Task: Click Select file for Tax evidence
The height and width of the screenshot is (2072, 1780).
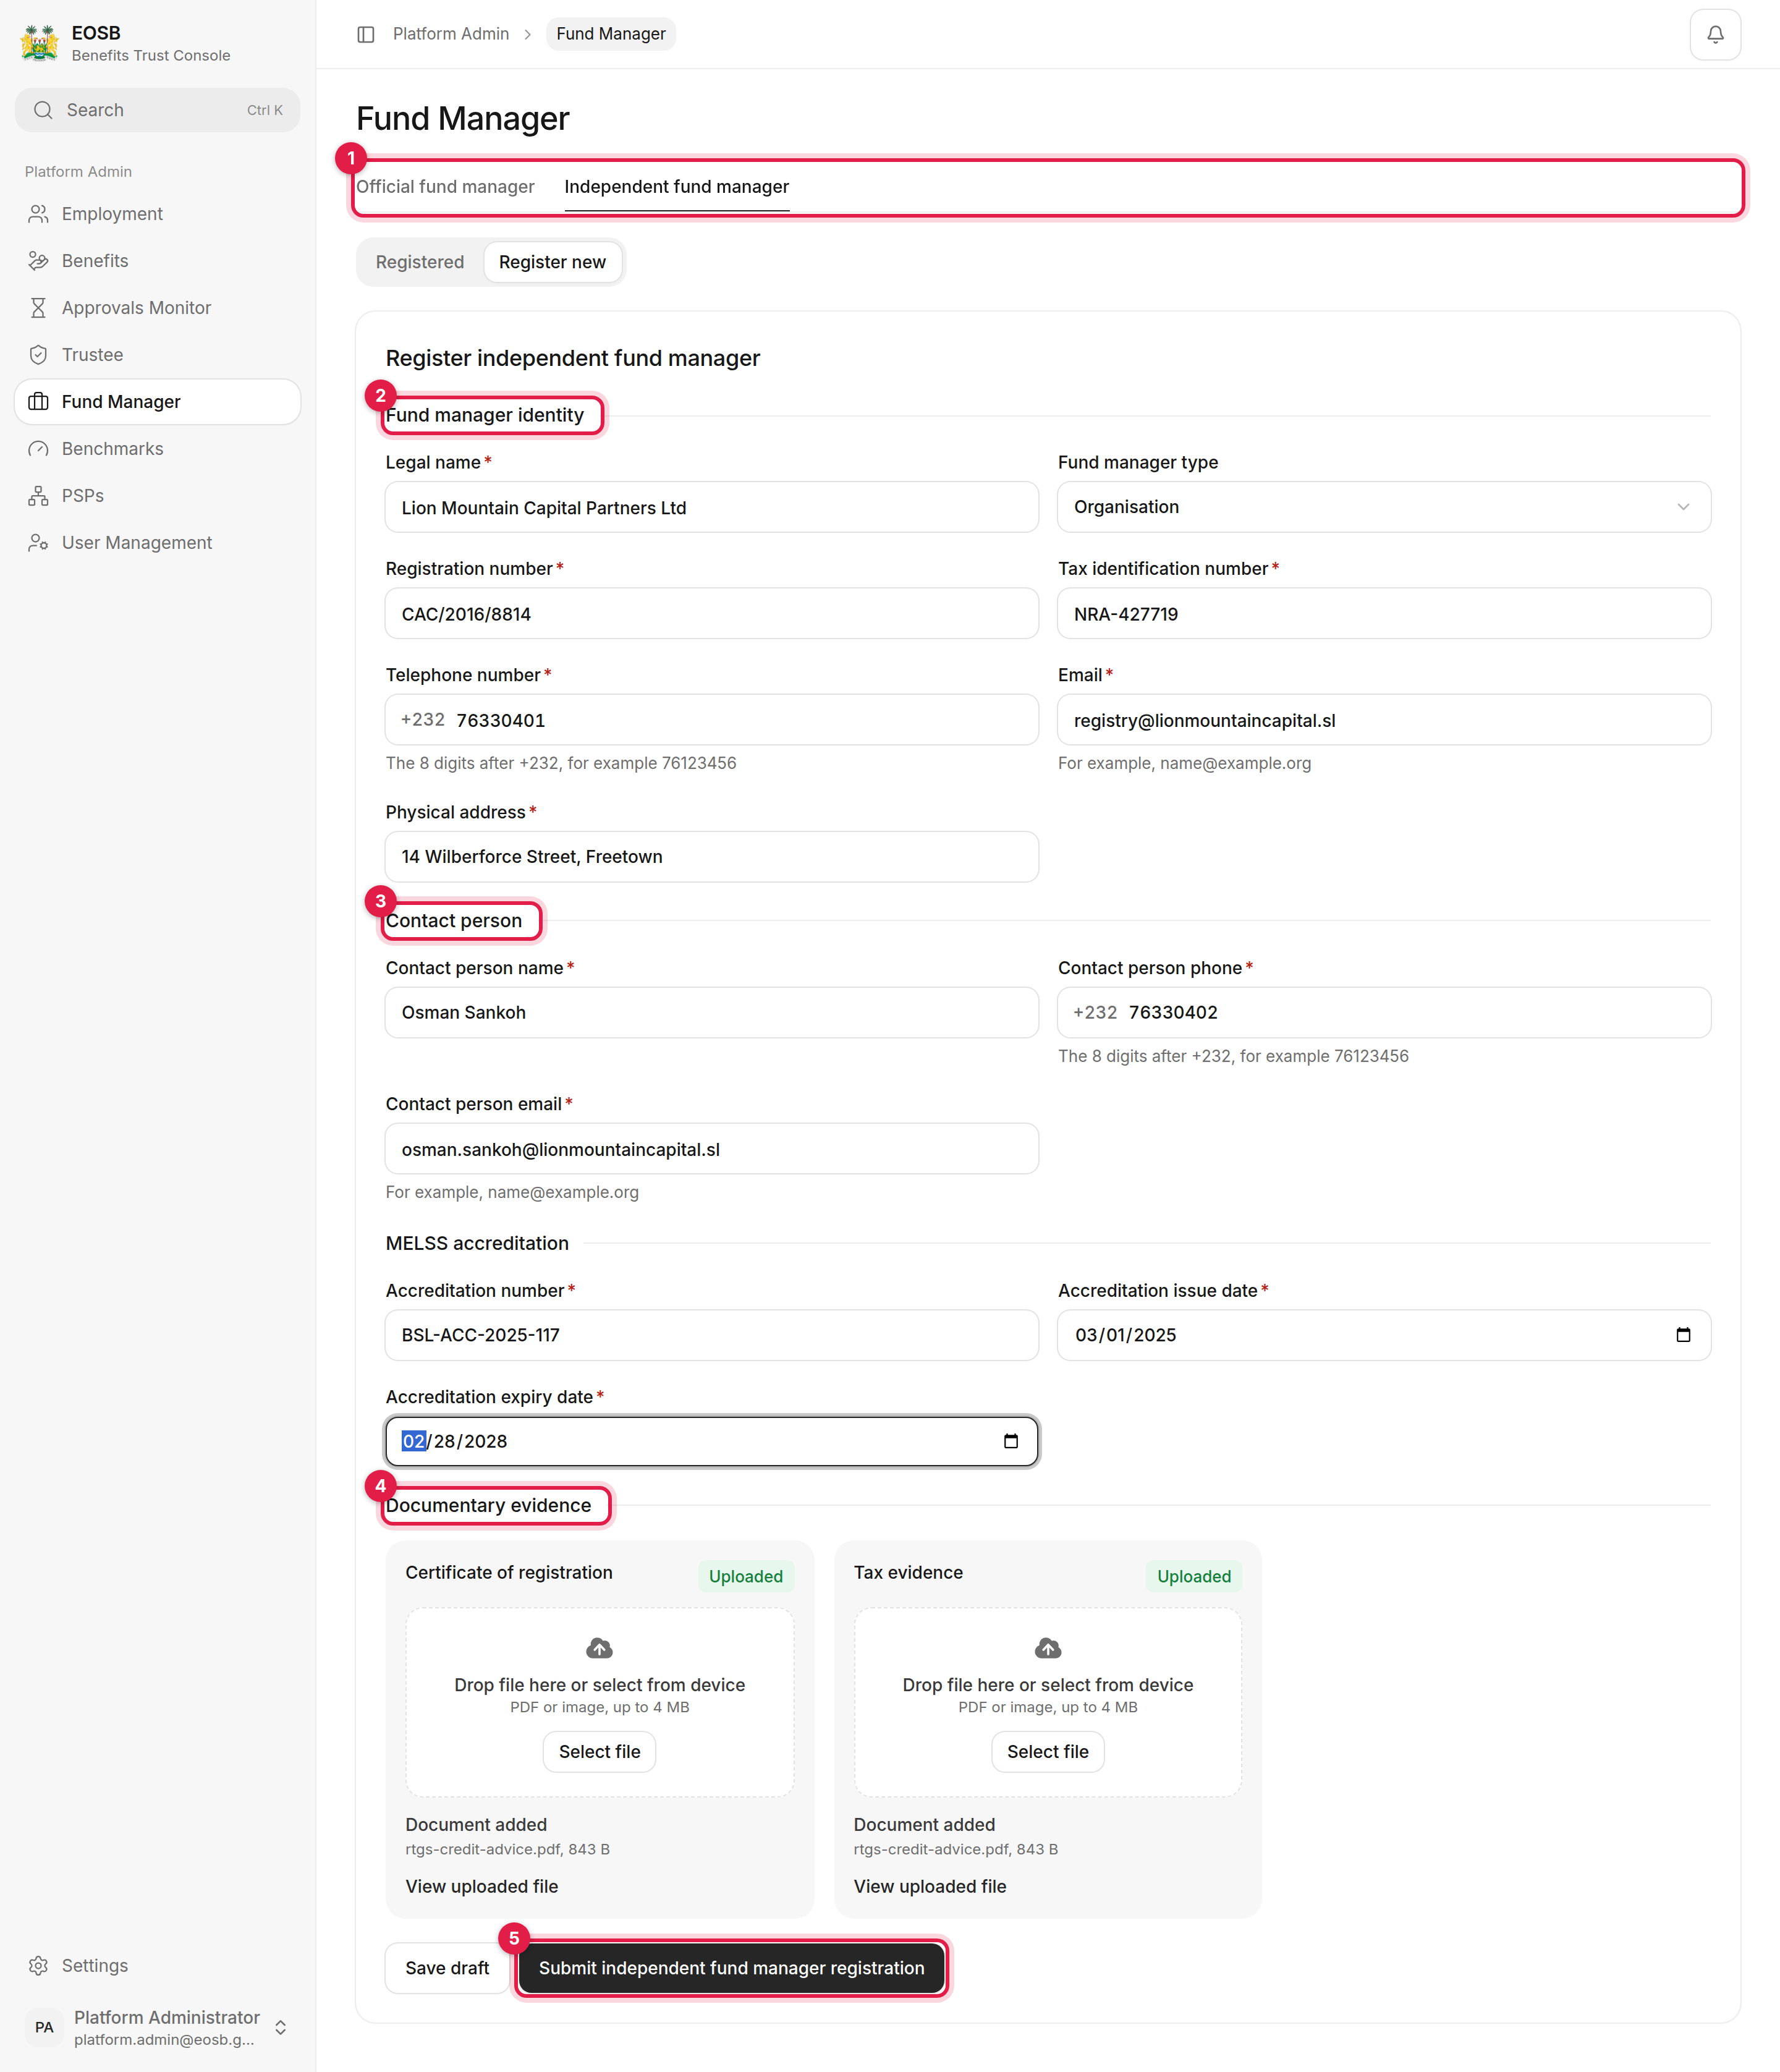Action: (1047, 1752)
